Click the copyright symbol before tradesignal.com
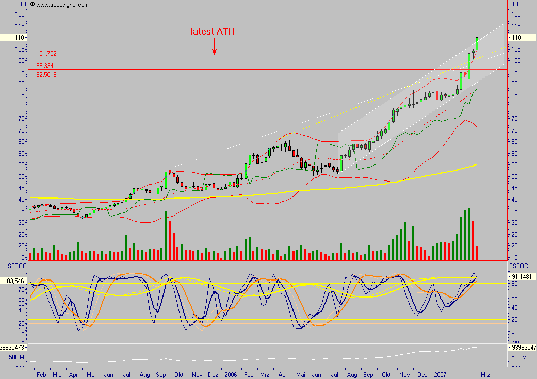The height and width of the screenshot is (379, 537). tap(32, 4)
